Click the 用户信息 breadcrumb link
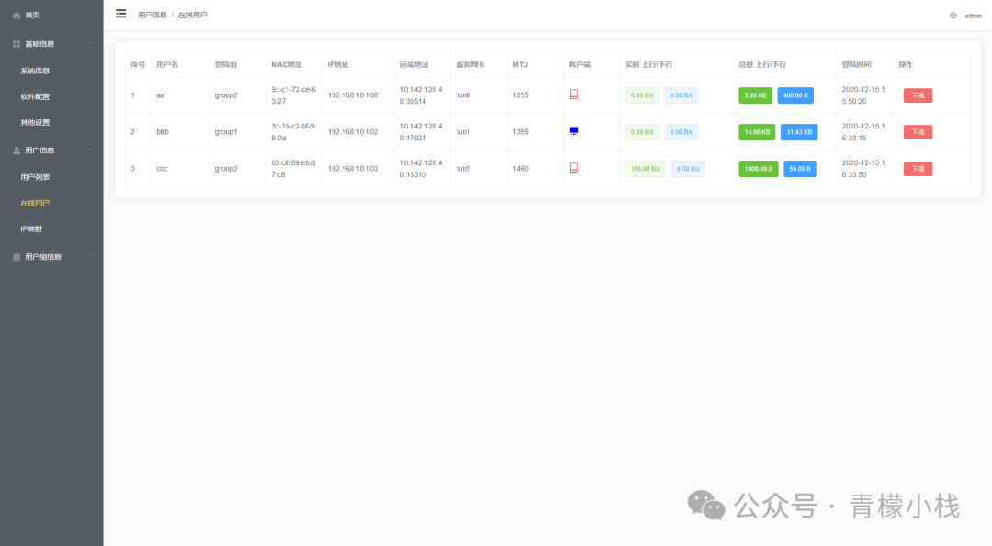The width and height of the screenshot is (992, 546). point(152,16)
